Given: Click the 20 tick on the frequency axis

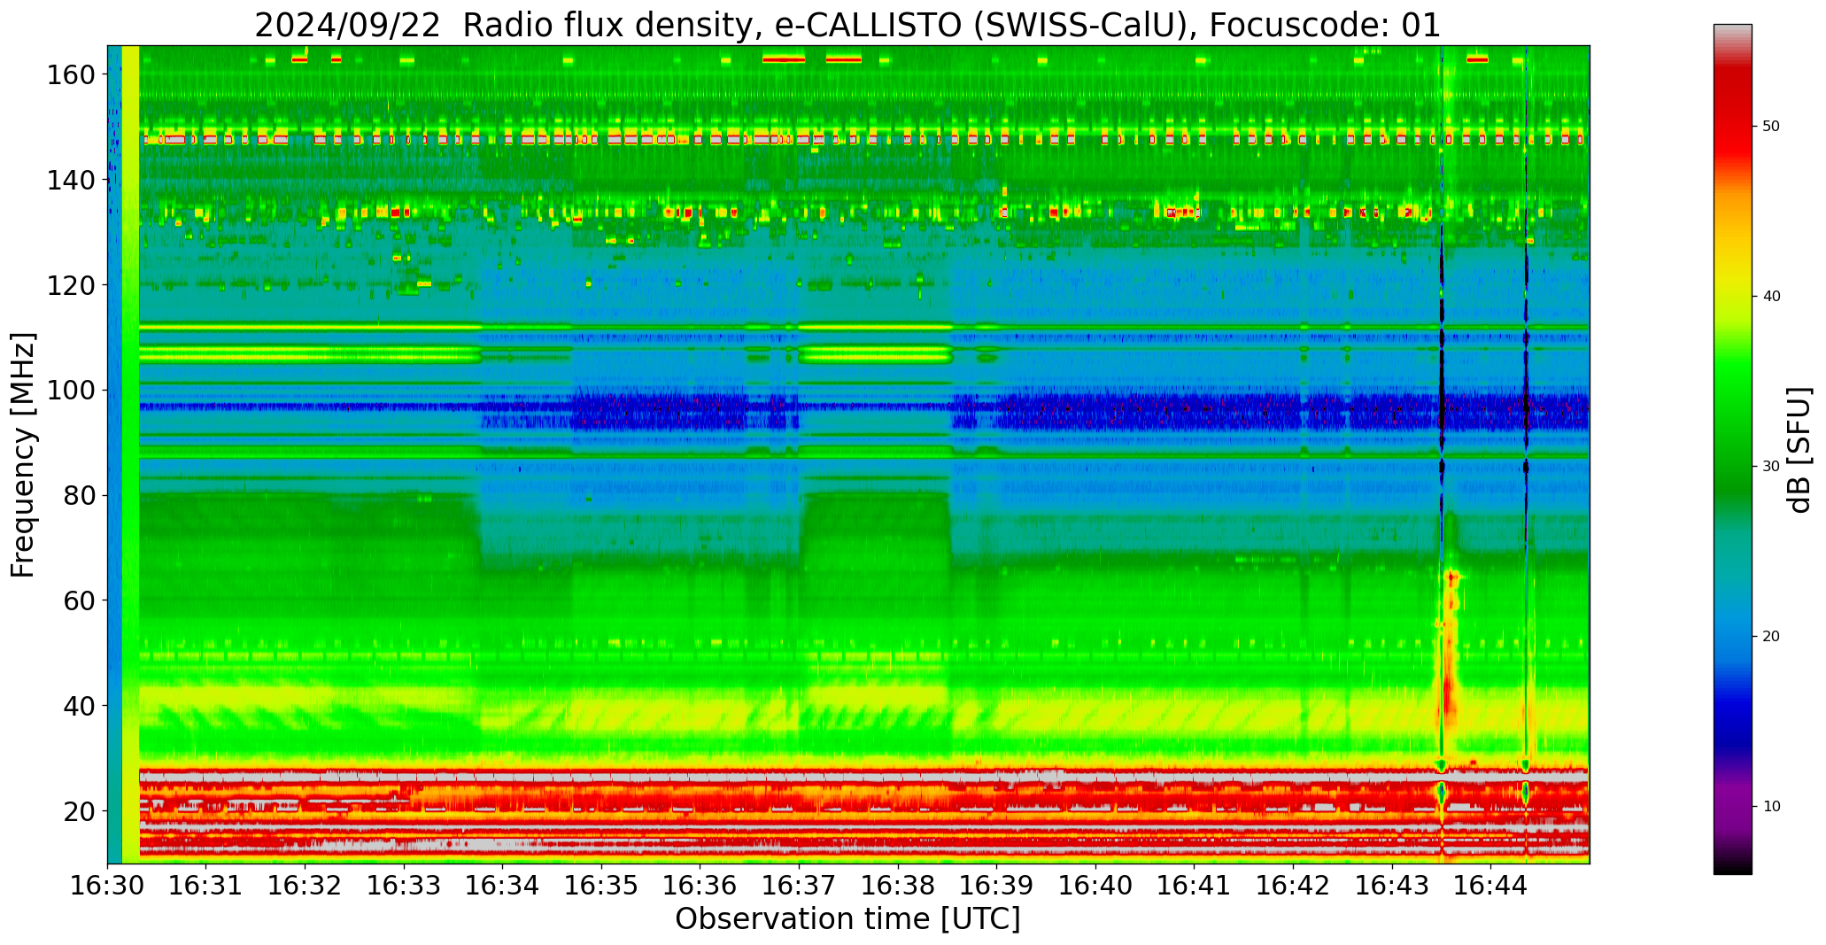Looking at the screenshot, I should (x=79, y=811).
